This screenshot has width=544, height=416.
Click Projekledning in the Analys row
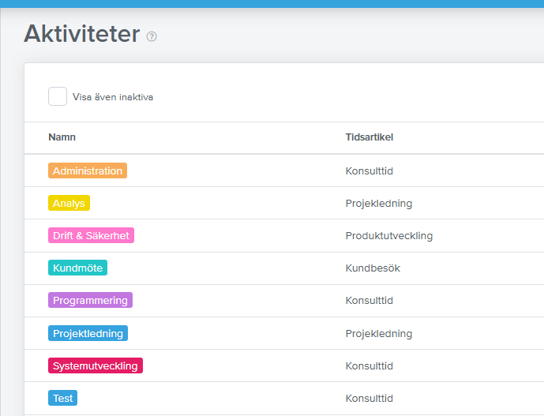(x=379, y=204)
